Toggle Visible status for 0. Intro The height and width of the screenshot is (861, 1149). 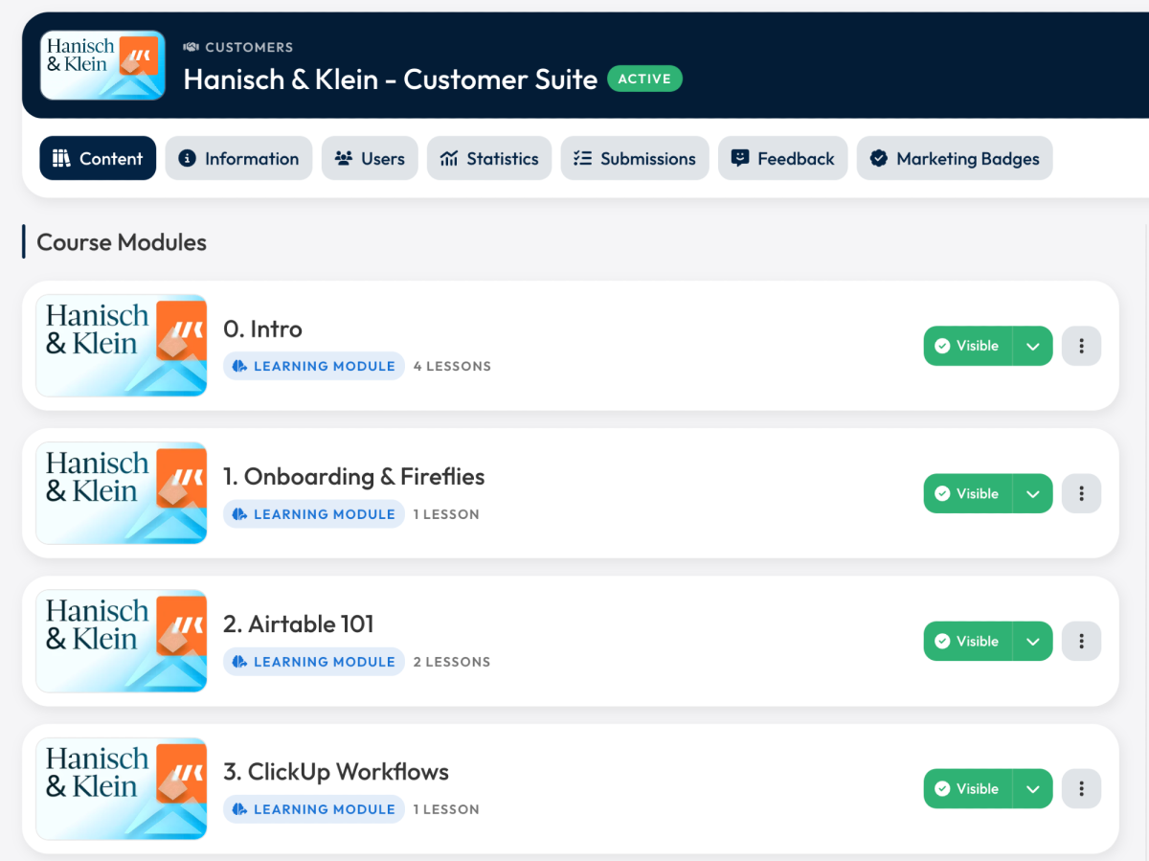point(968,346)
